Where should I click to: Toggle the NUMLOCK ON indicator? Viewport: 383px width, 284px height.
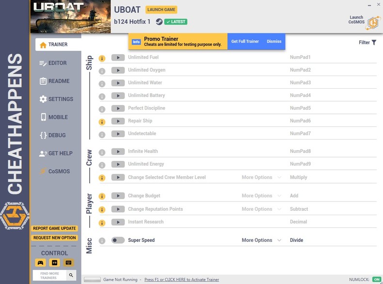pos(377,279)
